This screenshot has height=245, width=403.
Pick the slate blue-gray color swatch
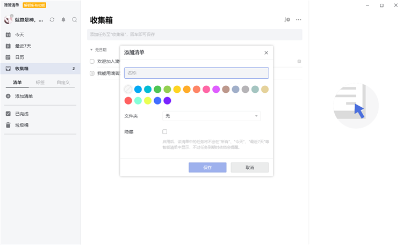tap(236, 90)
